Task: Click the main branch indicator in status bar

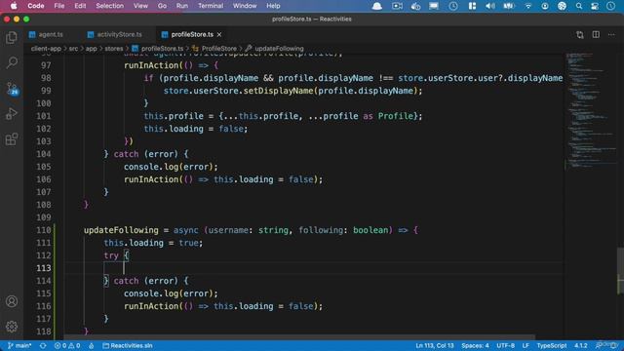Action: point(19,345)
